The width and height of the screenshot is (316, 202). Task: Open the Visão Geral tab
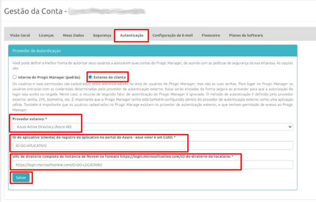pyautogui.click(x=20, y=35)
